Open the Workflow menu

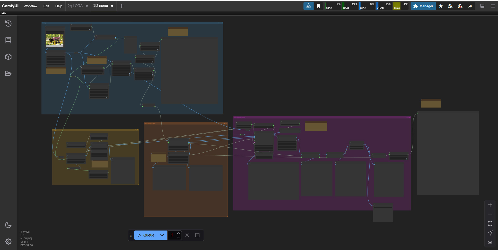(30, 6)
